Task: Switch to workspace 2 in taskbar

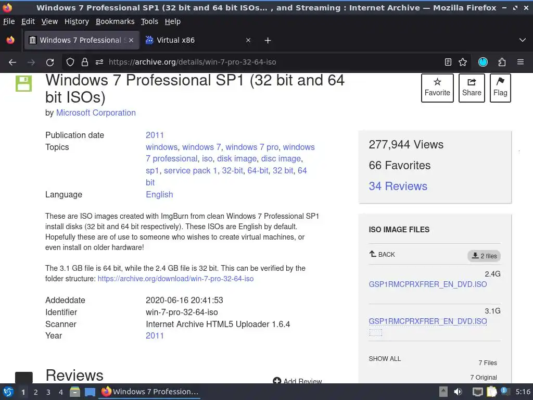Action: pos(35,392)
